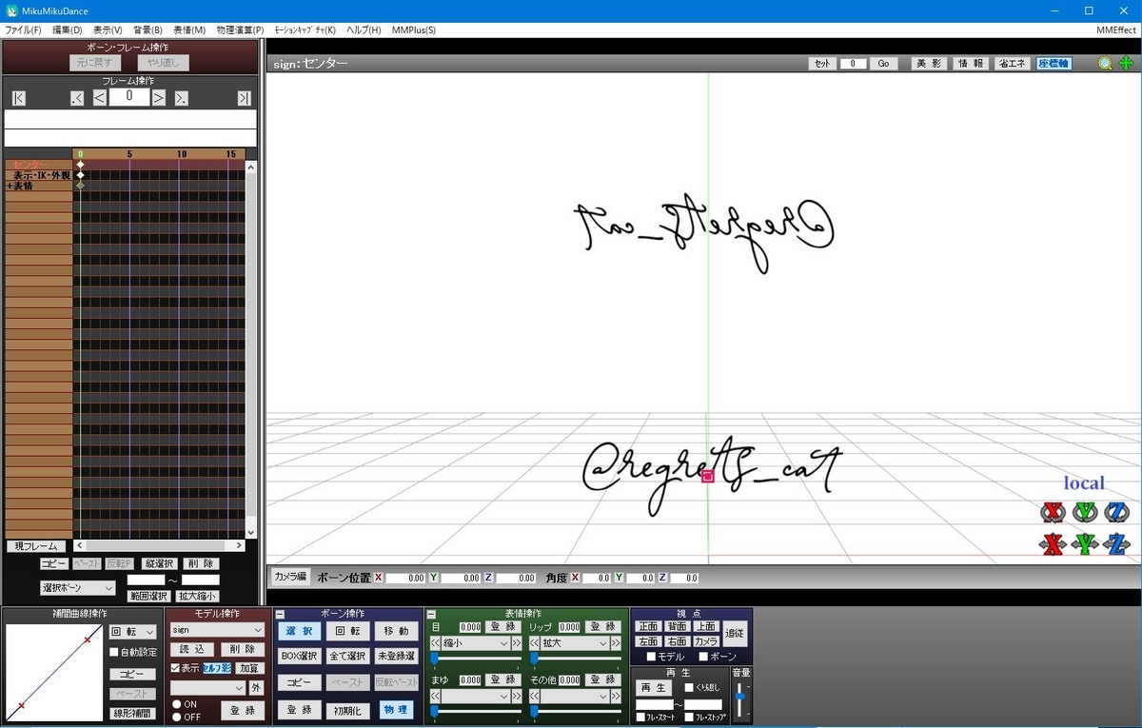Click the Z rotation axis gizmo icon

point(1117,512)
